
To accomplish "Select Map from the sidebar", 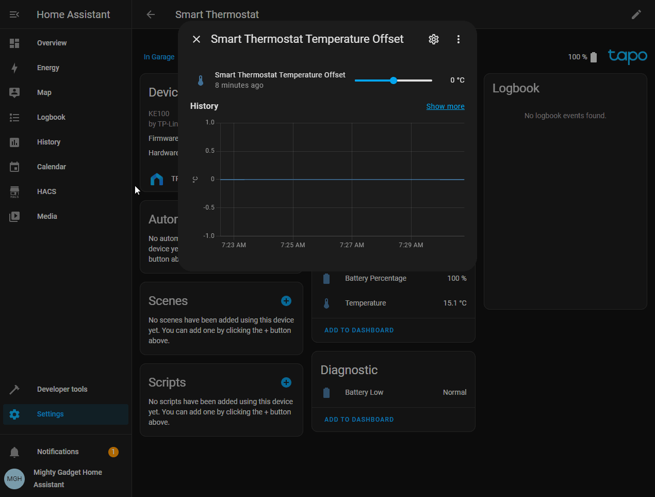I will 44,92.
